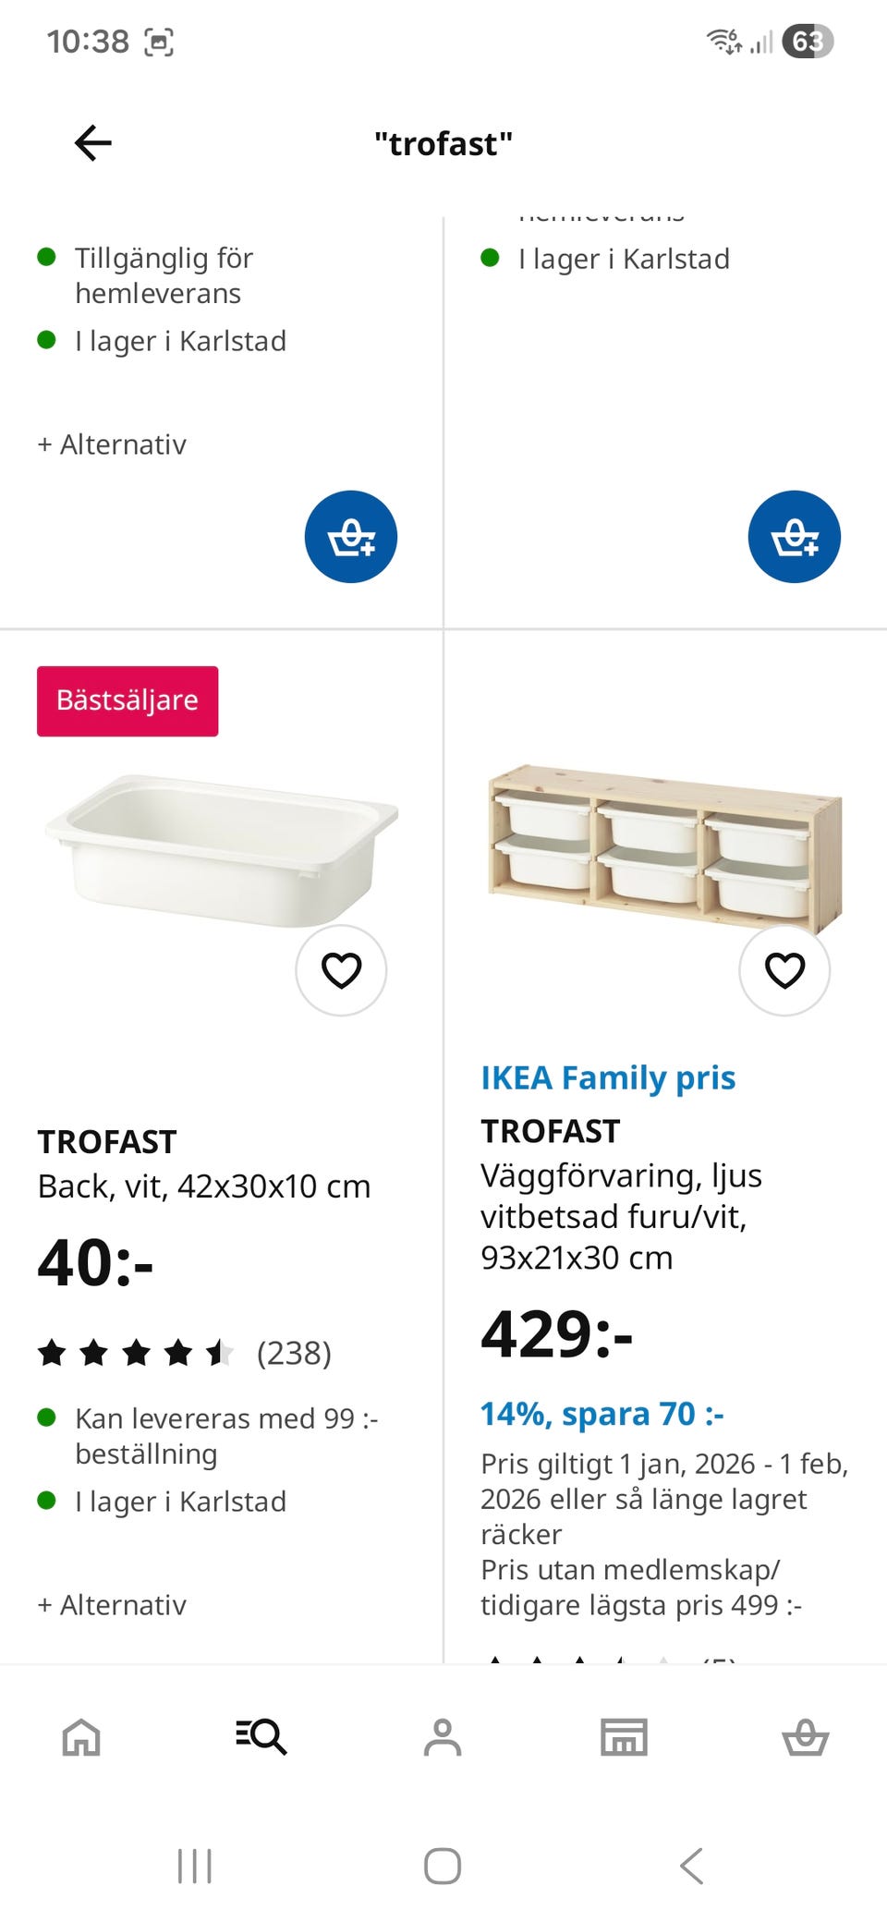
Task: Open the profile tab in the bottom bar
Action: pyautogui.click(x=443, y=1737)
